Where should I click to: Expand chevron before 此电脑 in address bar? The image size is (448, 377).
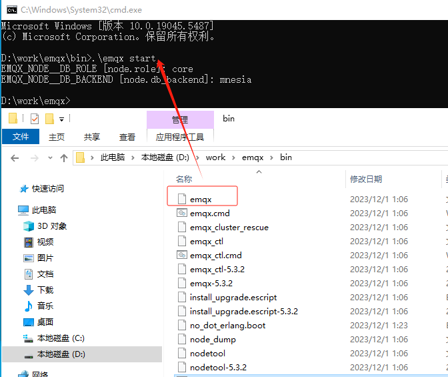click(92, 157)
